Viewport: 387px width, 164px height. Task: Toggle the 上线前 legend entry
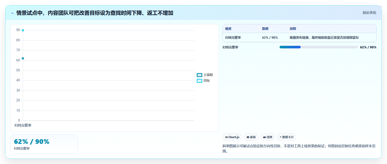205,75
